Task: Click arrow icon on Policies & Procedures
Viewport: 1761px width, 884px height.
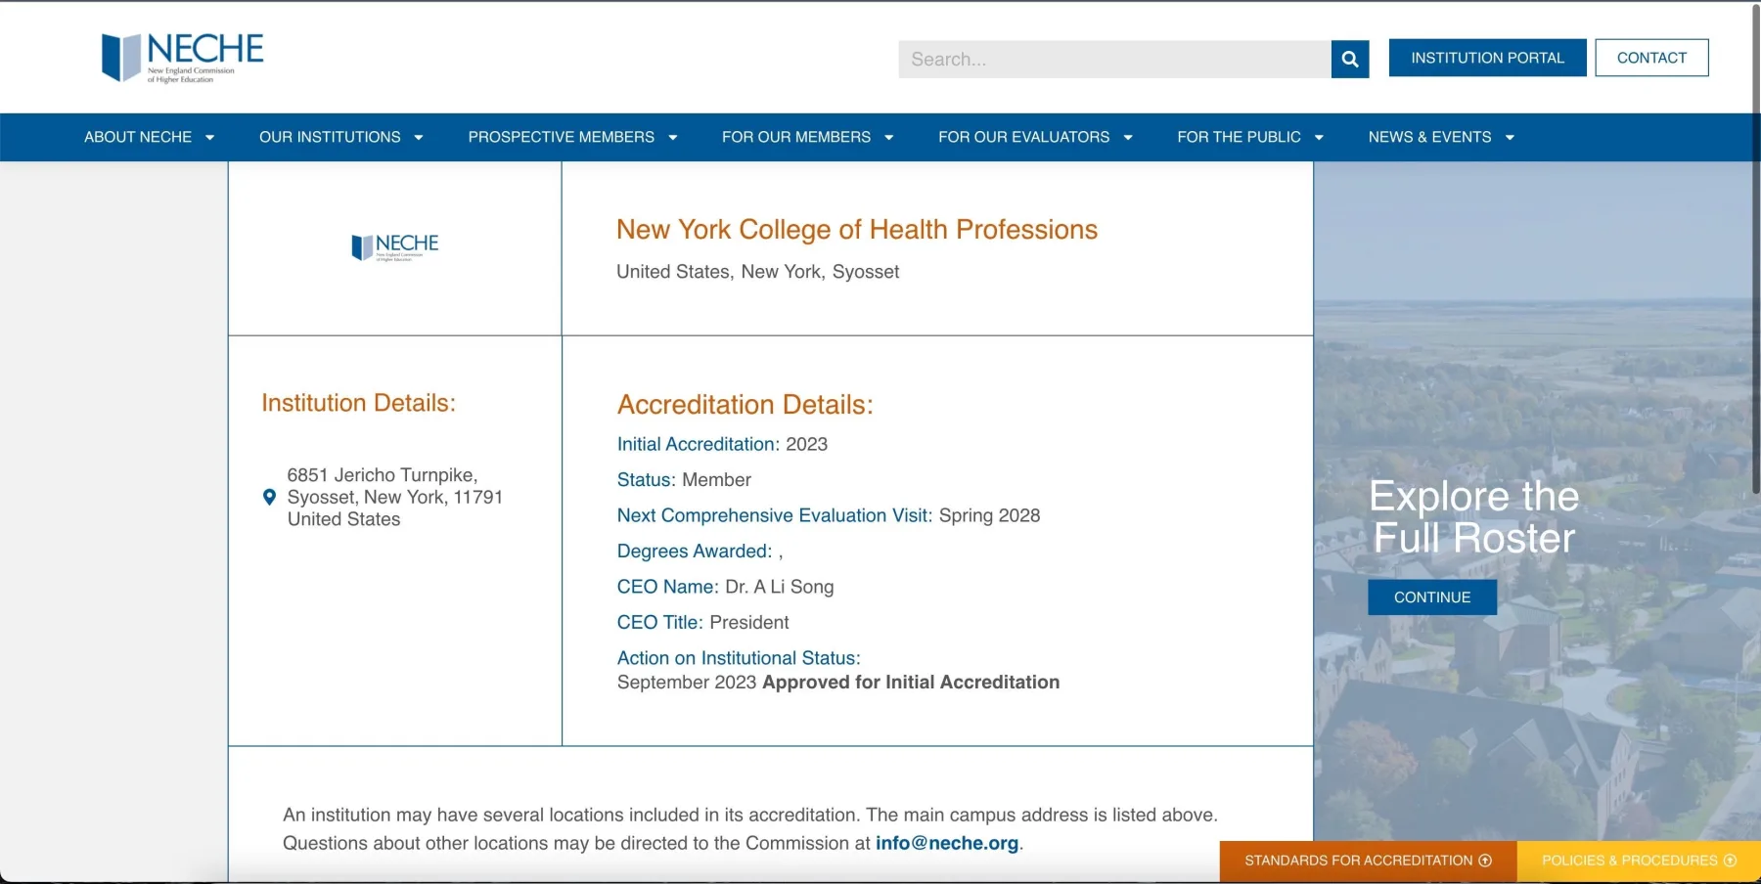Action: [x=1730, y=861]
